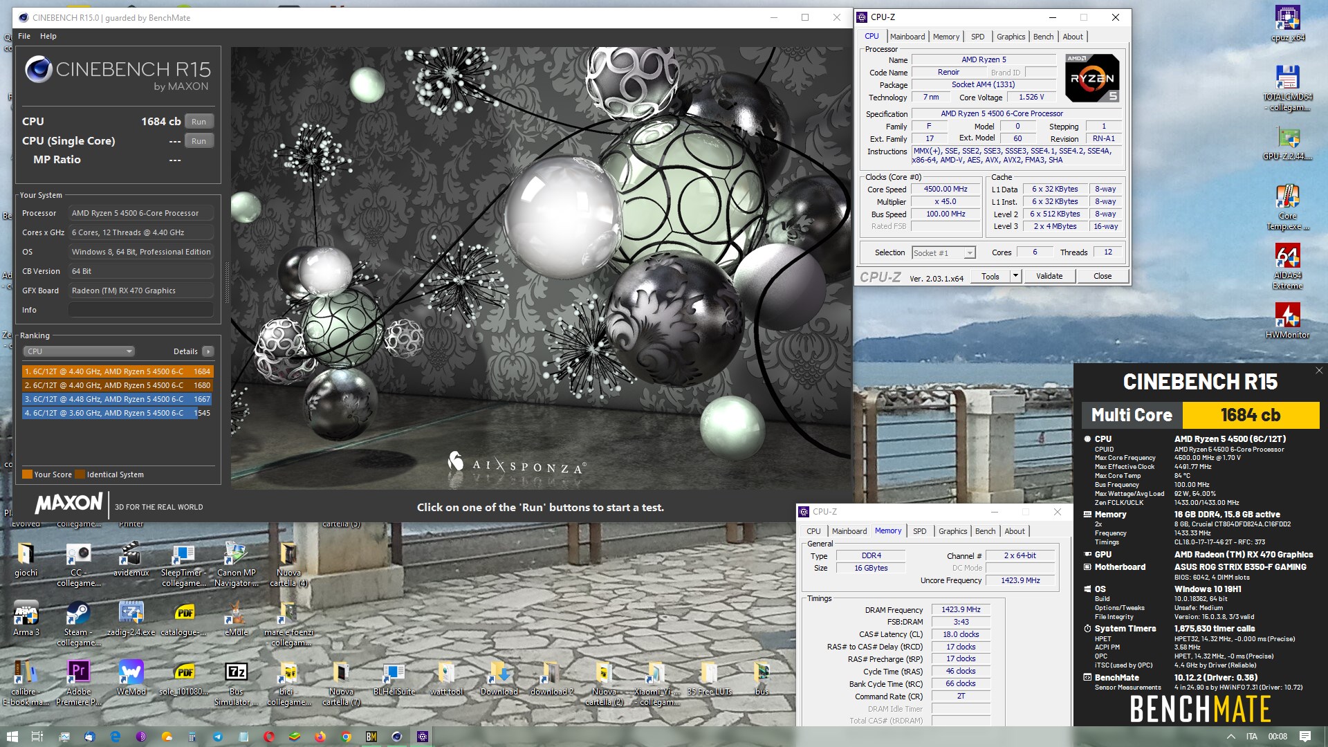The height and width of the screenshot is (747, 1328).
Task: Select ranking entry 6C/12T @ 3.60 GHz
Action: (x=118, y=413)
